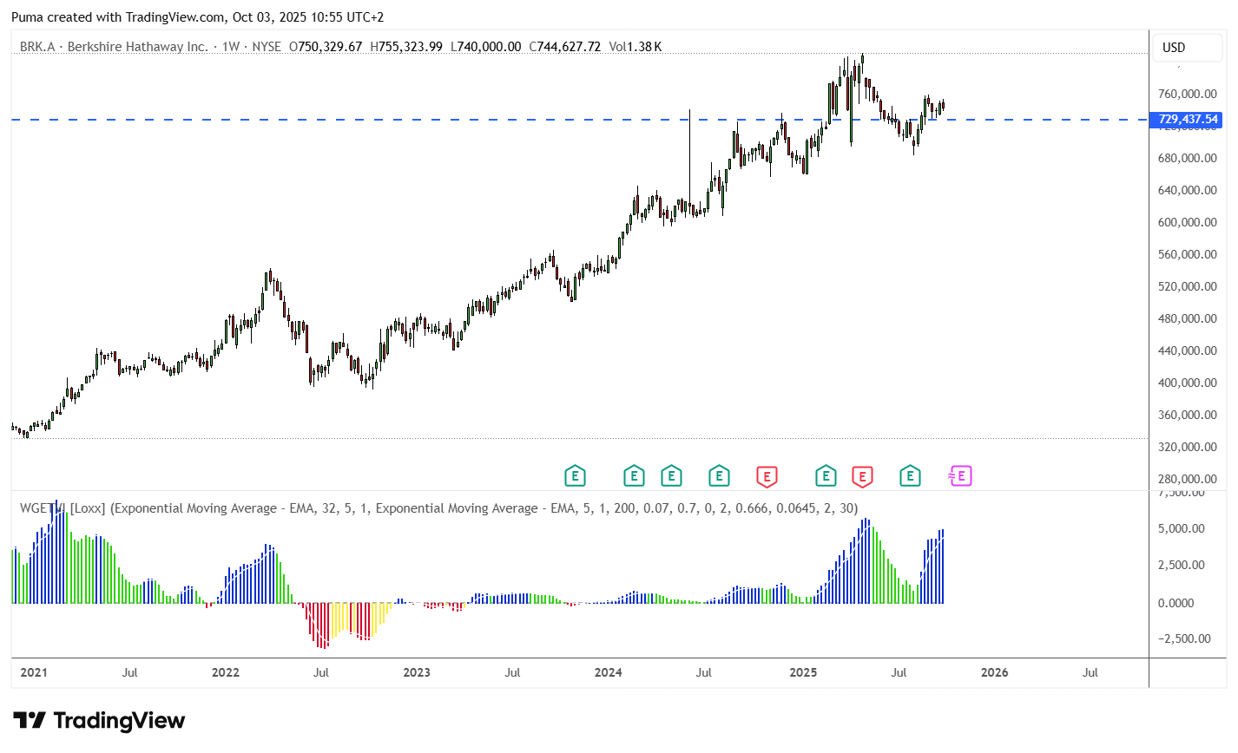Select the 1W interval label
This screenshot has width=1238, height=753.
pos(231,47)
